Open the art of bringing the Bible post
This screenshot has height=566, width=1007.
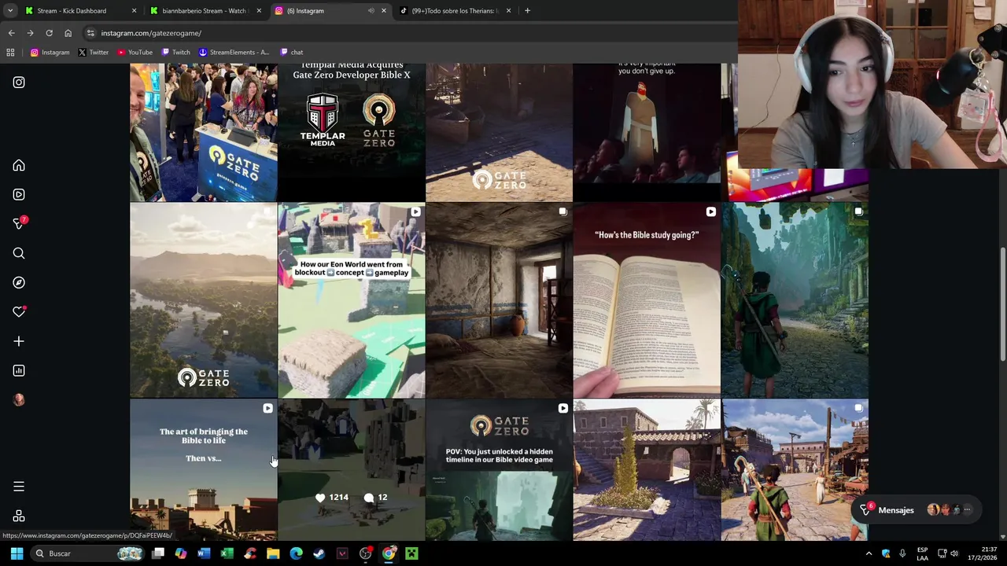click(204, 470)
